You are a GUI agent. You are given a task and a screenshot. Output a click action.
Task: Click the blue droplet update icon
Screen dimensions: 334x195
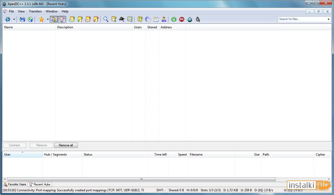(190, 19)
